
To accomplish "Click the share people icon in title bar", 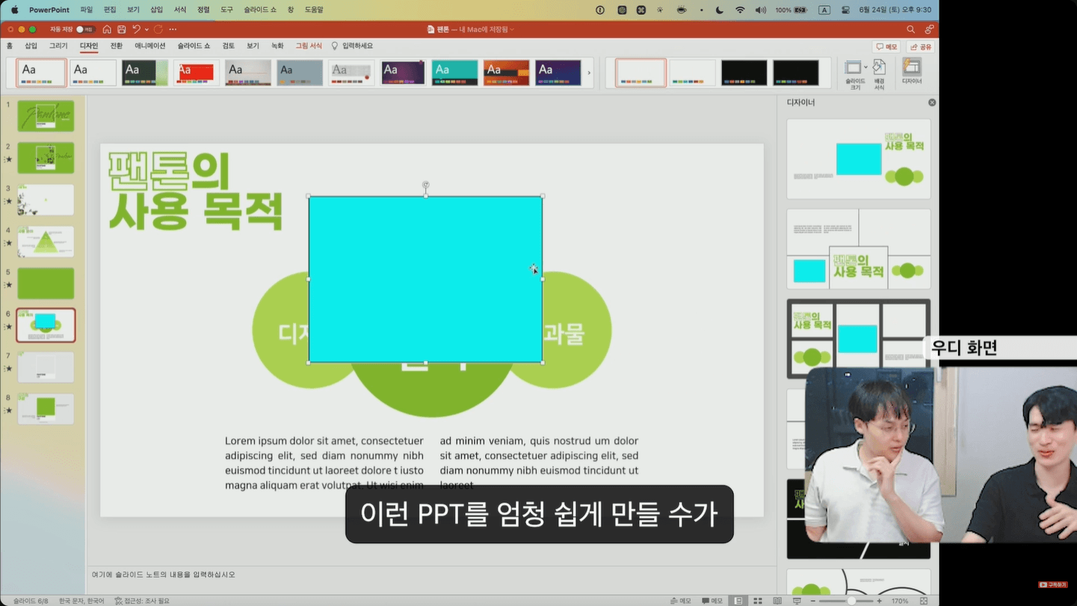I will [929, 29].
